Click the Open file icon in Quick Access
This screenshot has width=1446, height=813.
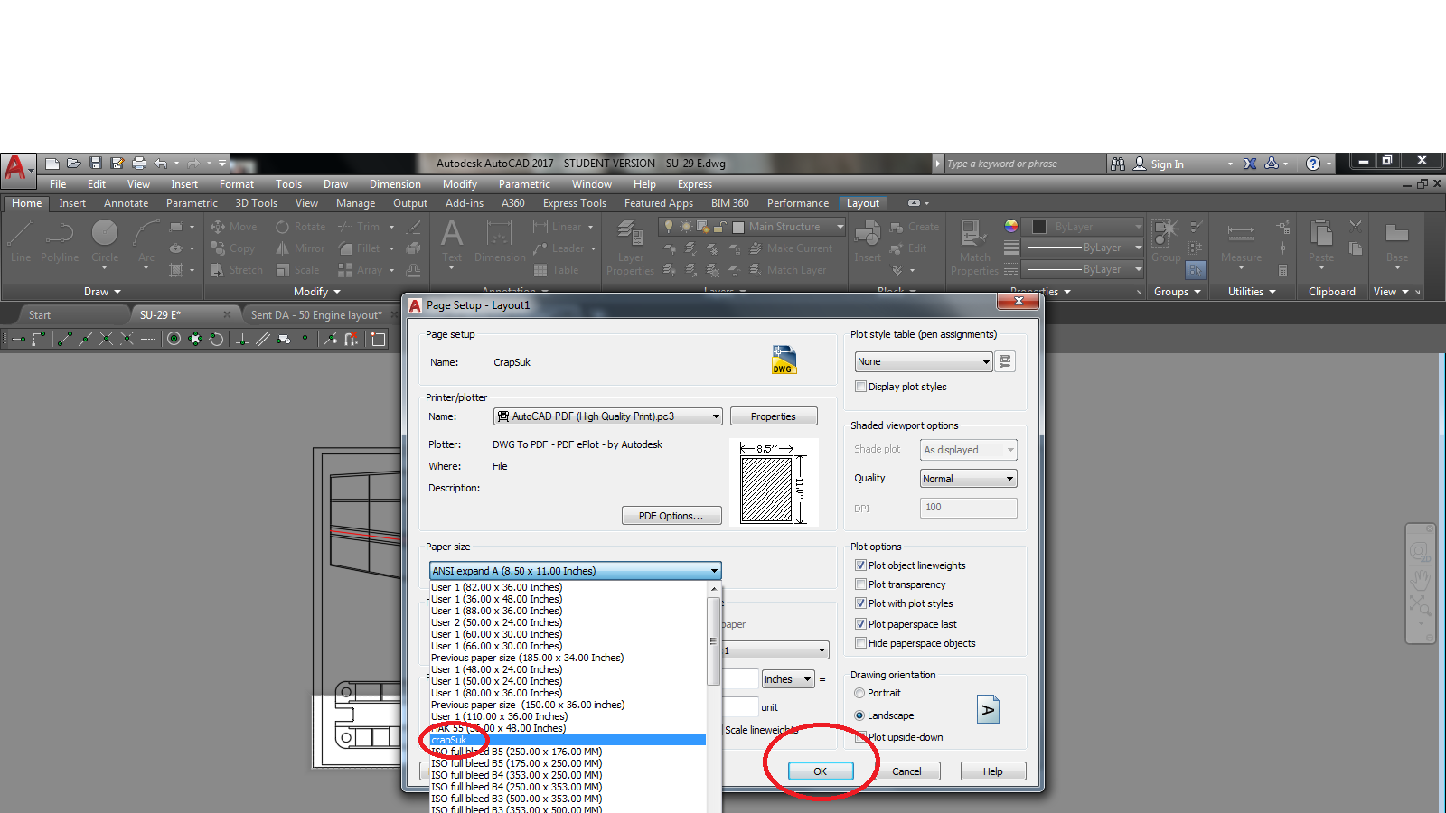pos(74,164)
